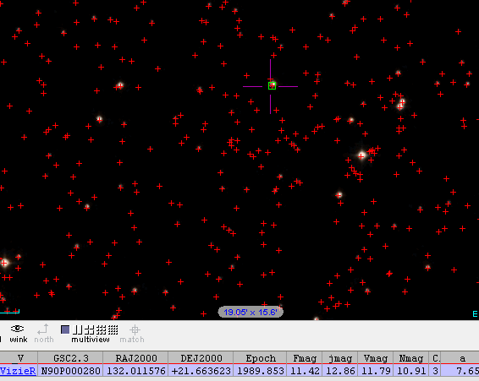Activate the wink eye icon
This screenshot has height=381, width=479.
pyautogui.click(x=18, y=329)
